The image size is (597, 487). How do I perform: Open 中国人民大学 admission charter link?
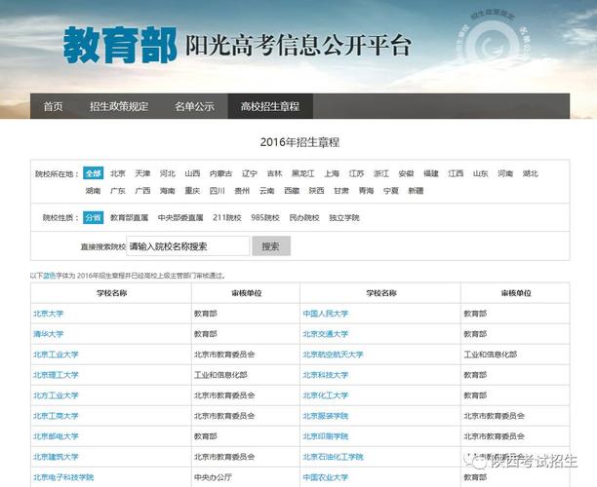(x=326, y=314)
